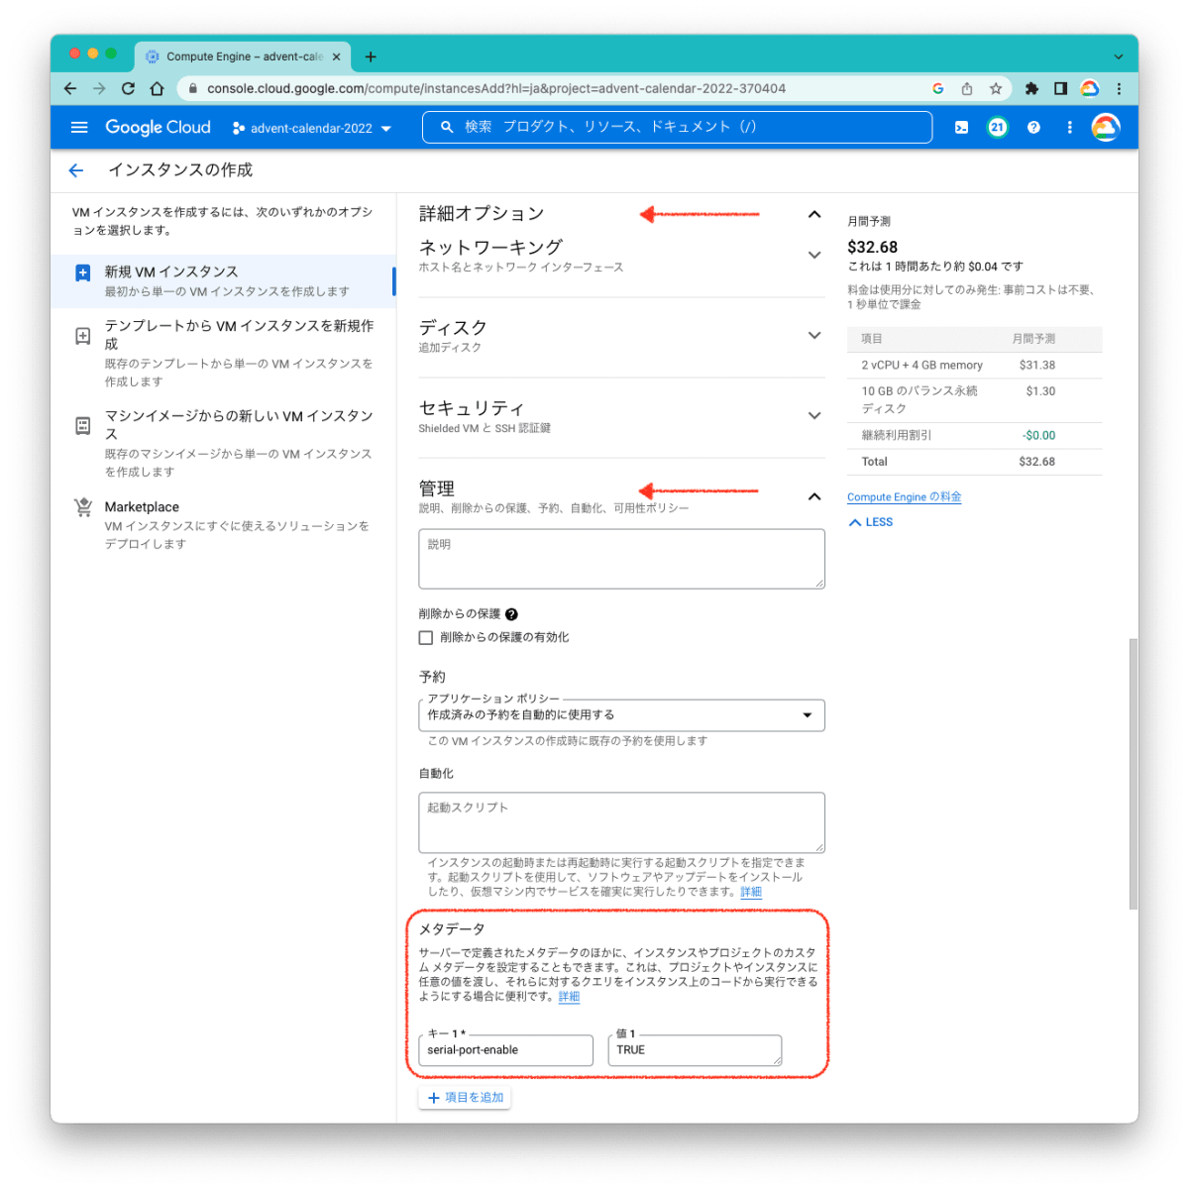Go to Chrome home page icon
Screen dimensions: 1189x1190
pos(157,88)
